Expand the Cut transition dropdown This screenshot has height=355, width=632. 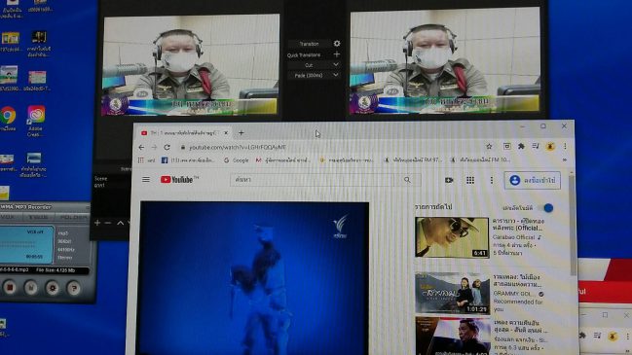pyautogui.click(x=314, y=65)
